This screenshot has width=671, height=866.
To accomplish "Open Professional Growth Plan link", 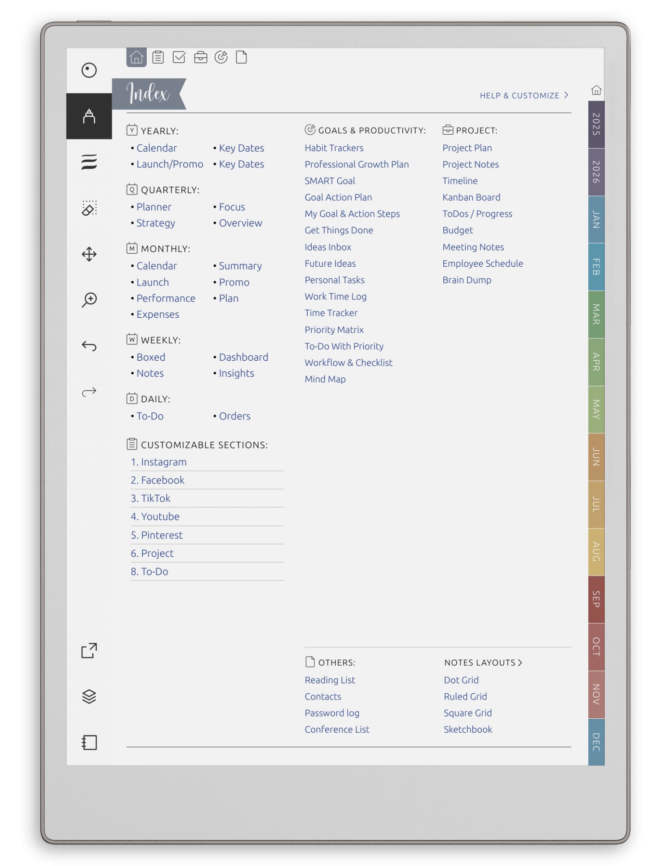I will point(357,165).
